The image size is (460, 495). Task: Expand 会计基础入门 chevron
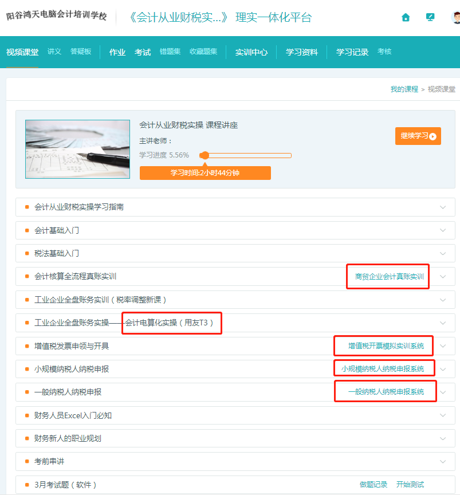point(443,230)
